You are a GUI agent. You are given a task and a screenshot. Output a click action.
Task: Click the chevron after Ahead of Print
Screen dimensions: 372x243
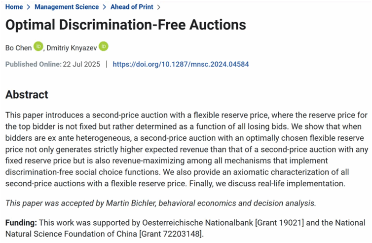[157, 7]
